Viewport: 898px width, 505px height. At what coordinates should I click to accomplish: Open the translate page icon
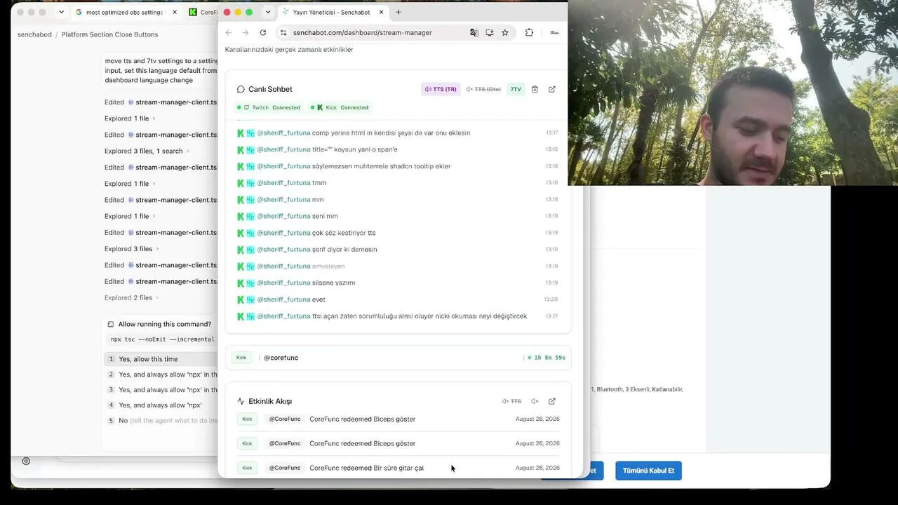474,32
